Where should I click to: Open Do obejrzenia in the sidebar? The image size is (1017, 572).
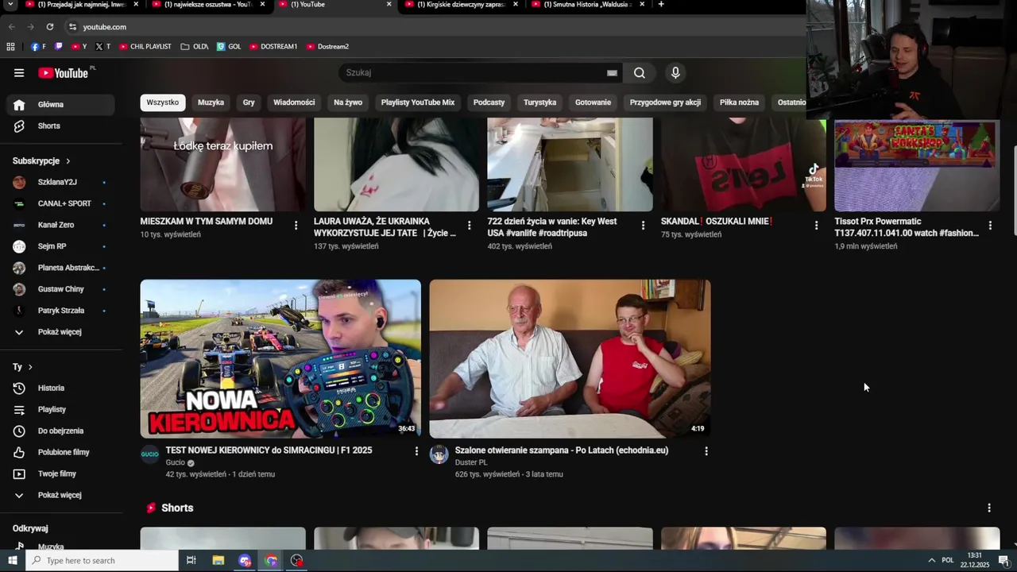coord(61,431)
